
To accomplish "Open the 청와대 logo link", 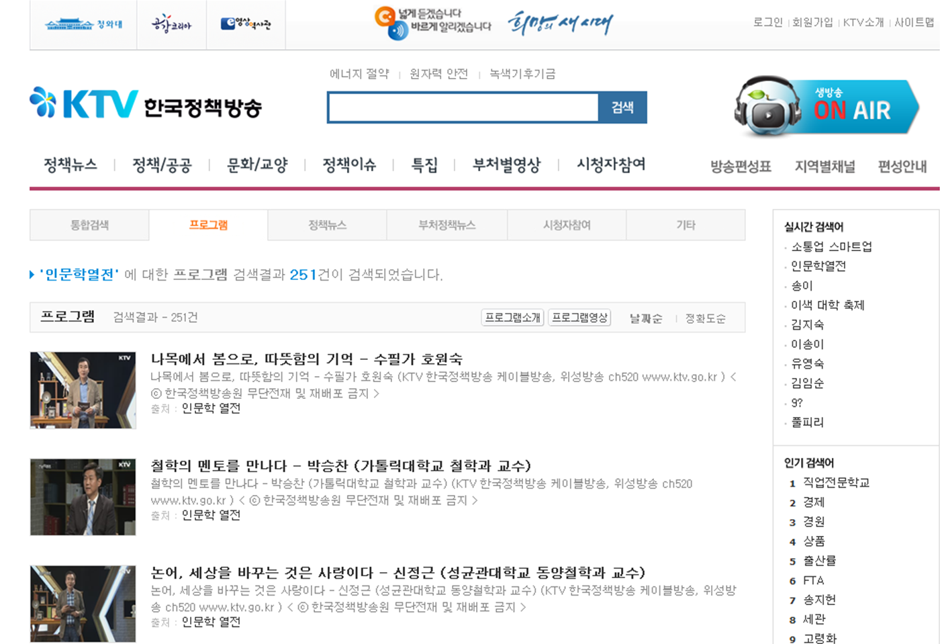I will tap(83, 24).
